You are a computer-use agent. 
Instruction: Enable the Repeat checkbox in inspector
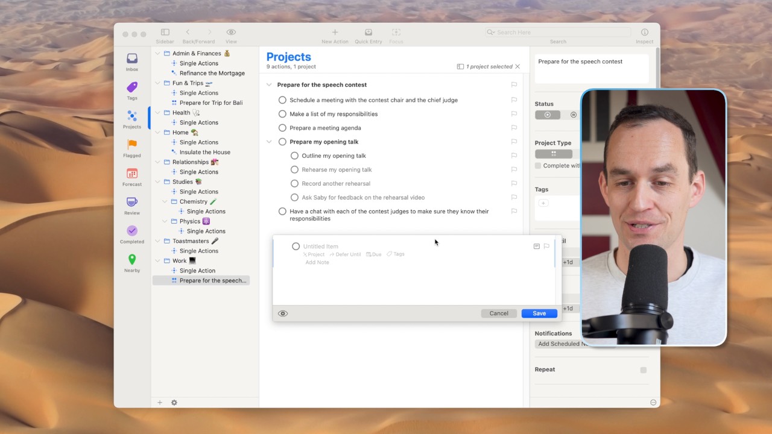pos(644,370)
